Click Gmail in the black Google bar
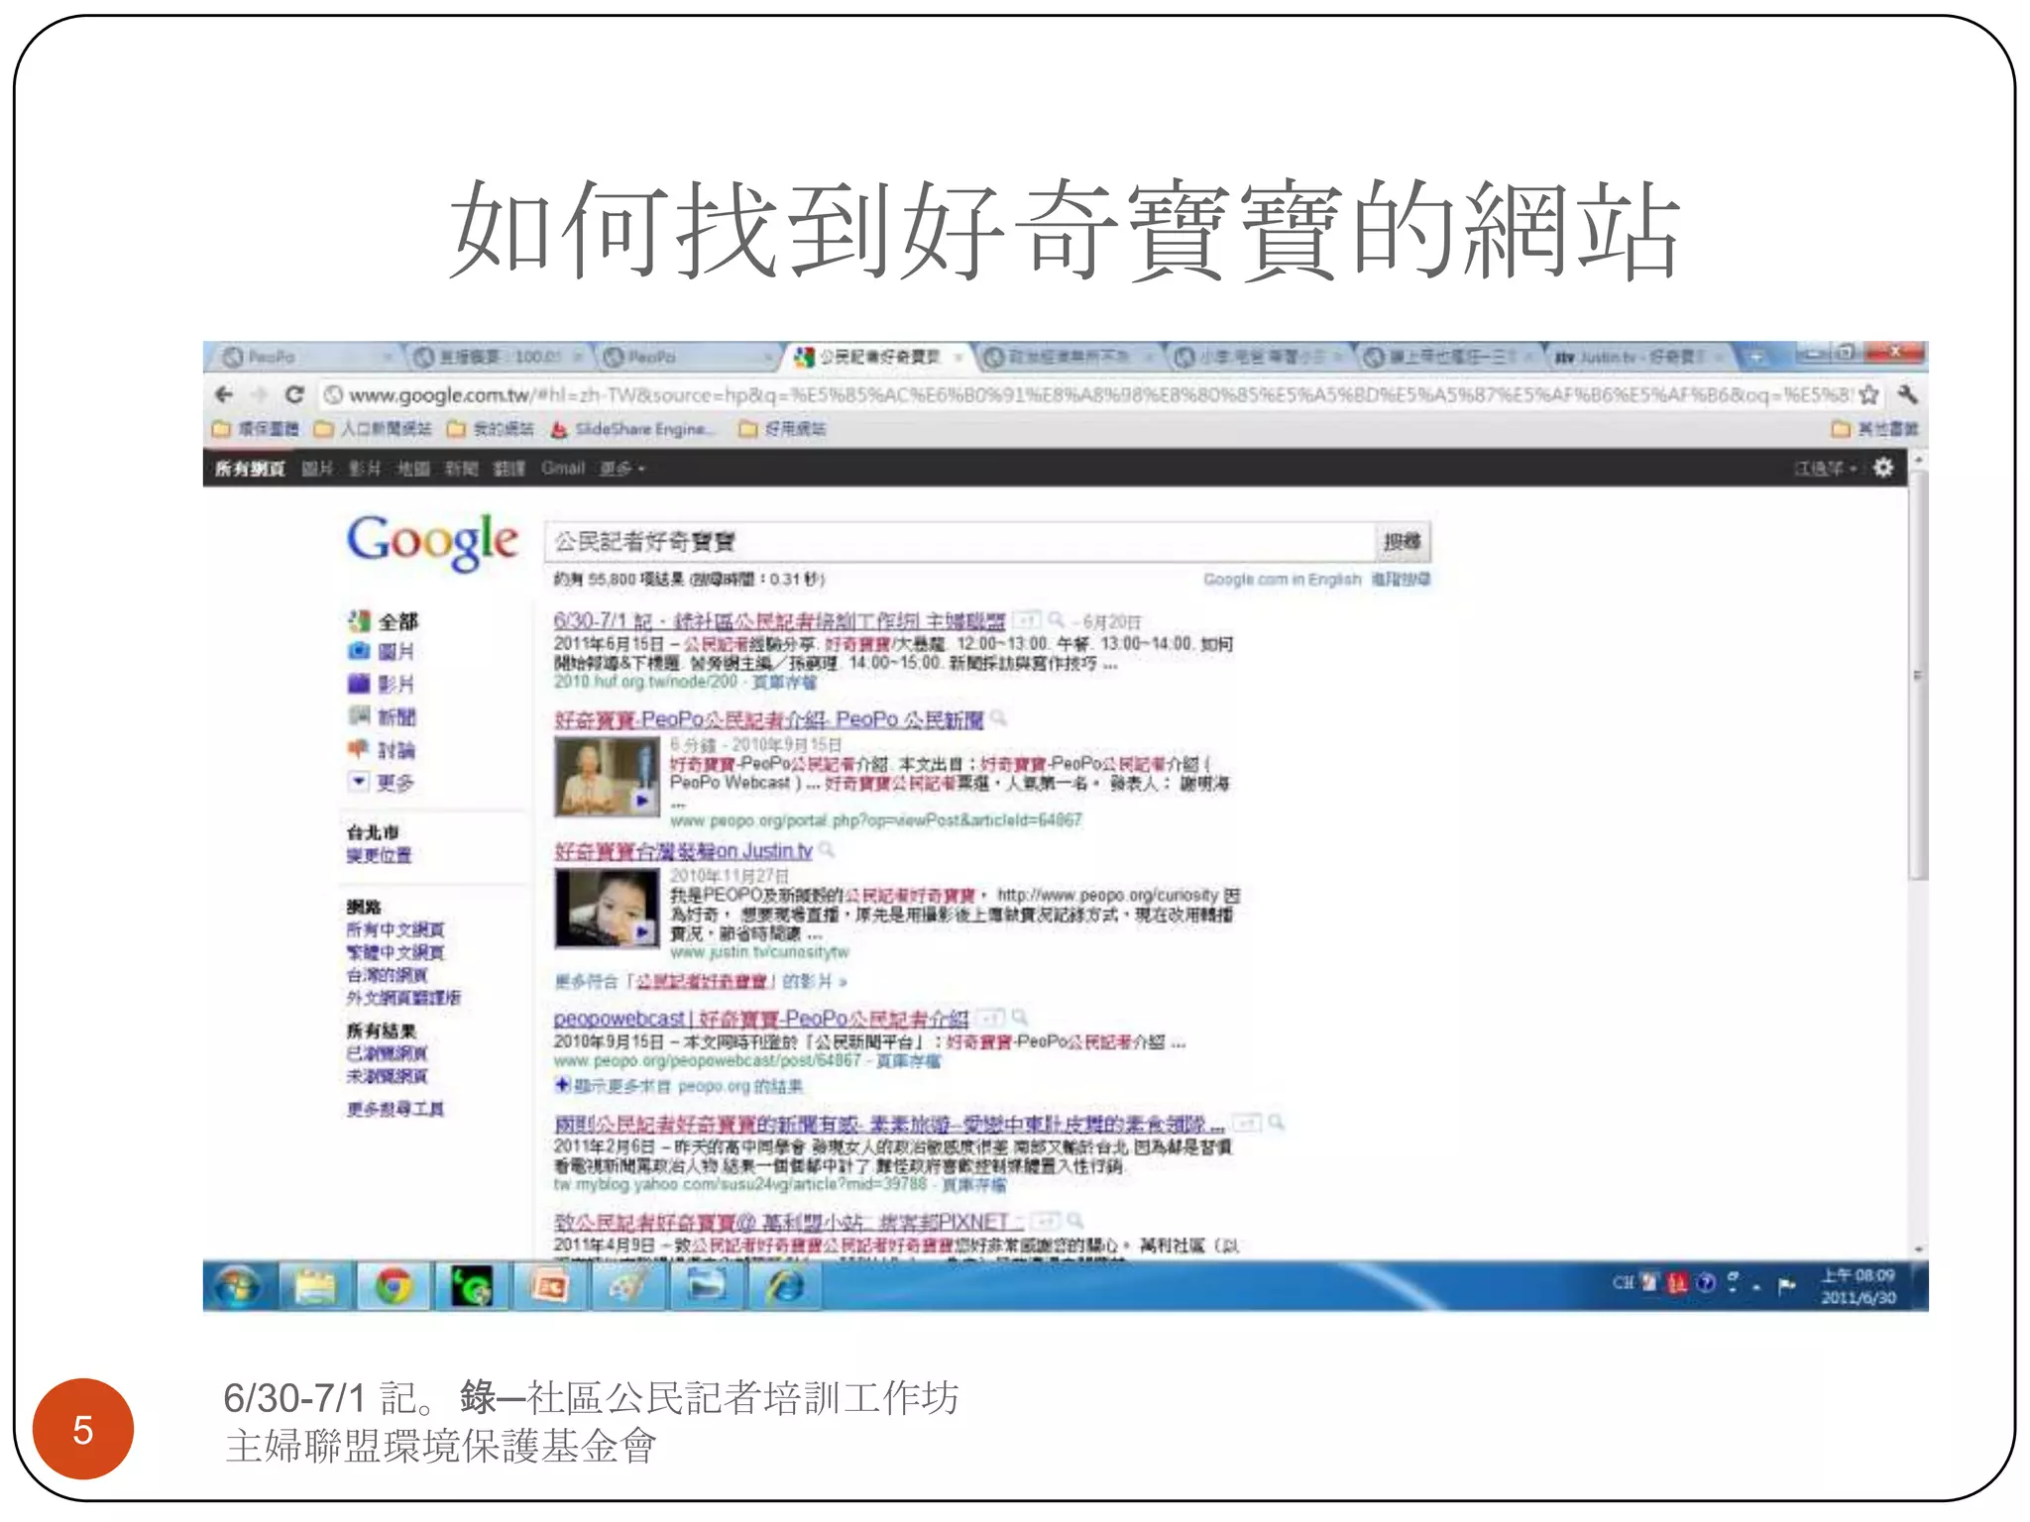The height and width of the screenshot is (1522, 2030). (x=563, y=468)
